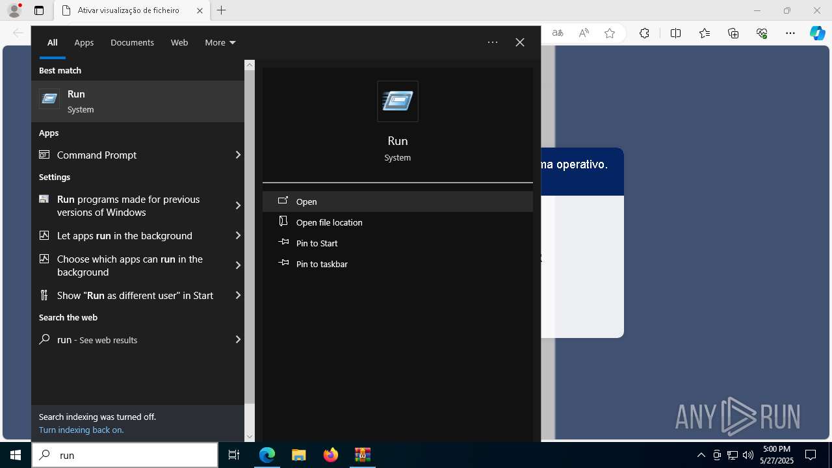Go back in the Edge browser
The height and width of the screenshot is (468, 832).
tap(18, 33)
